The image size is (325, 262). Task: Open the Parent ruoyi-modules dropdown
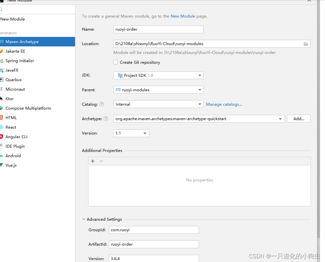(x=158, y=90)
